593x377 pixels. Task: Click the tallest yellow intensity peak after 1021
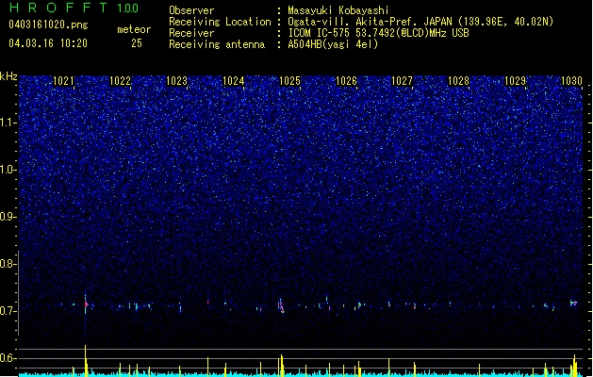tap(86, 360)
